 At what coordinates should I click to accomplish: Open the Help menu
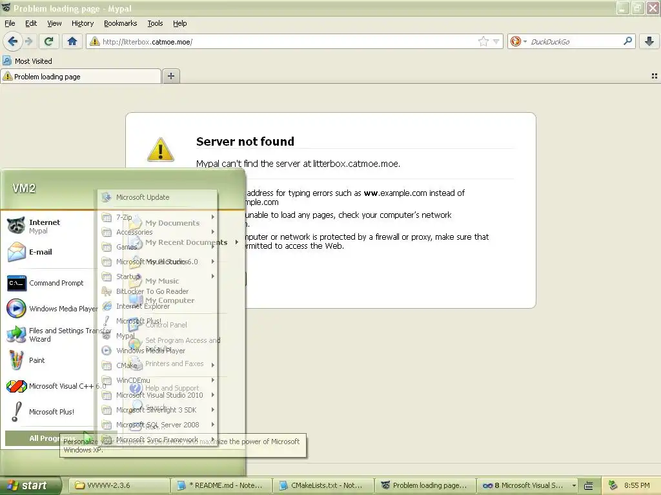[179, 23]
